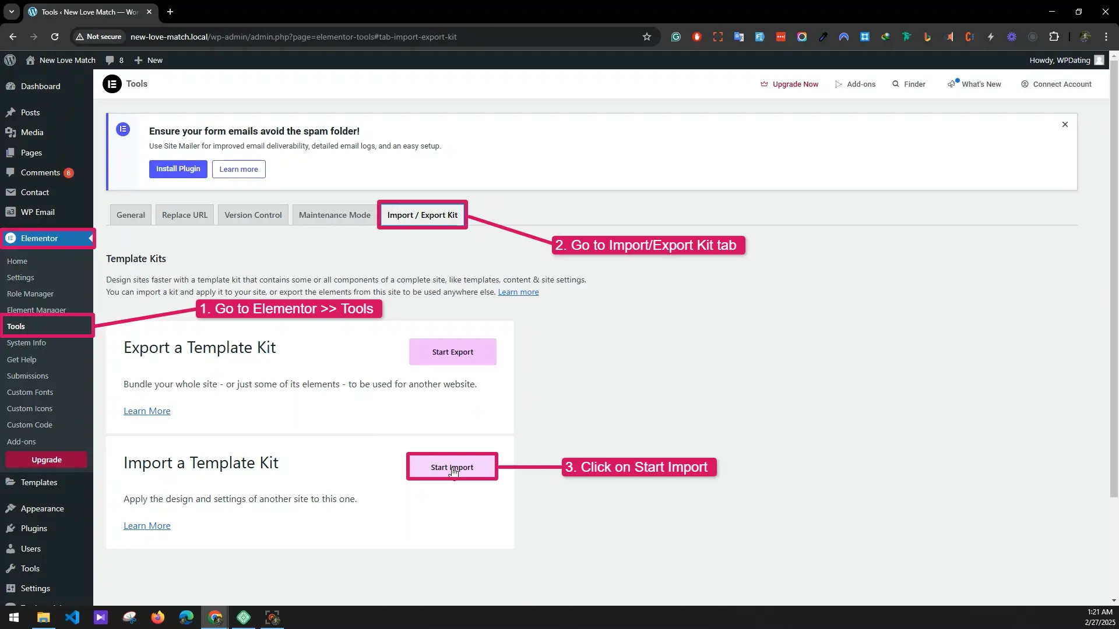Open Dashboard in WordPress sidebar
1119x629 pixels.
(47, 86)
